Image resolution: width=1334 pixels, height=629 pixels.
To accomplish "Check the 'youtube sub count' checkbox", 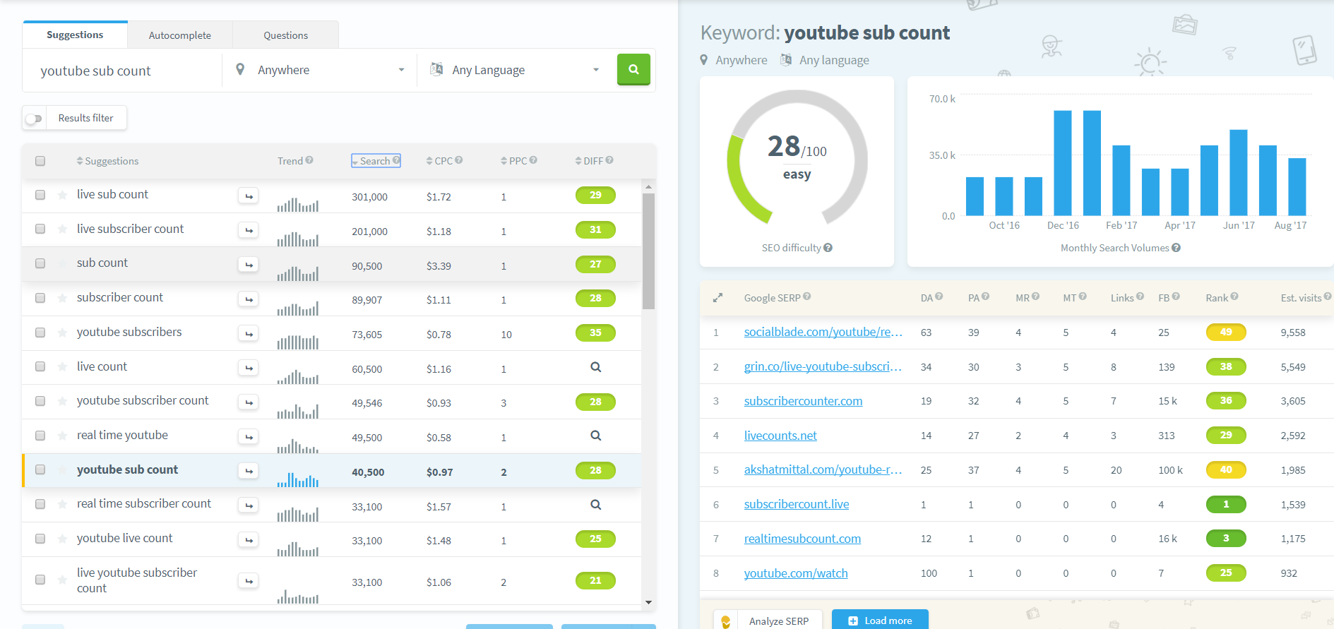I will [x=40, y=470].
